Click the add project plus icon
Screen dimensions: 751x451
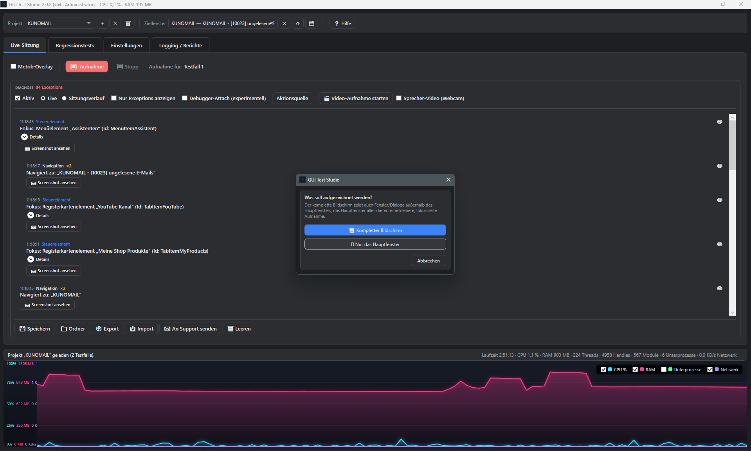[x=103, y=23]
